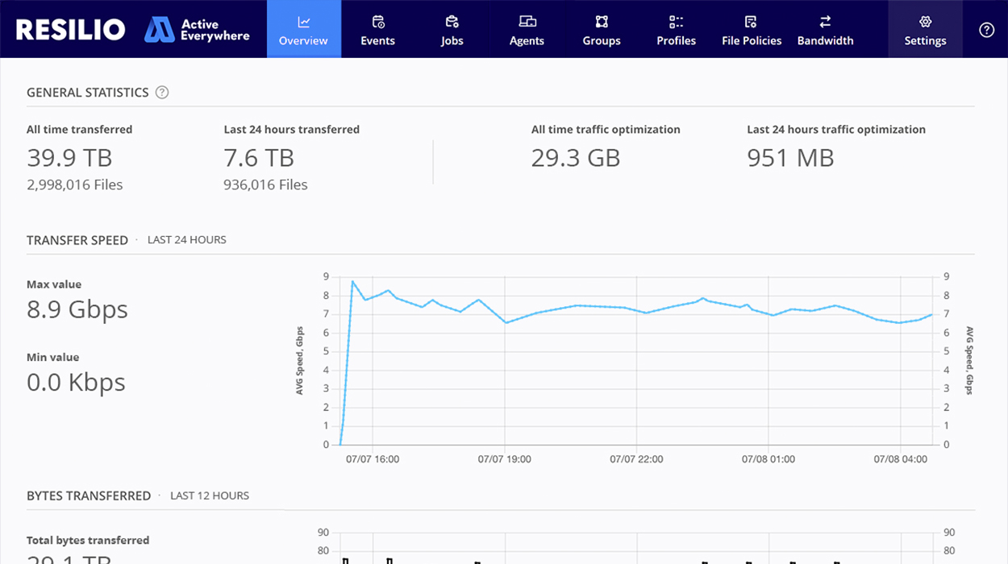Click the Resilio logo
This screenshot has height=564, width=1008.
[70, 29]
